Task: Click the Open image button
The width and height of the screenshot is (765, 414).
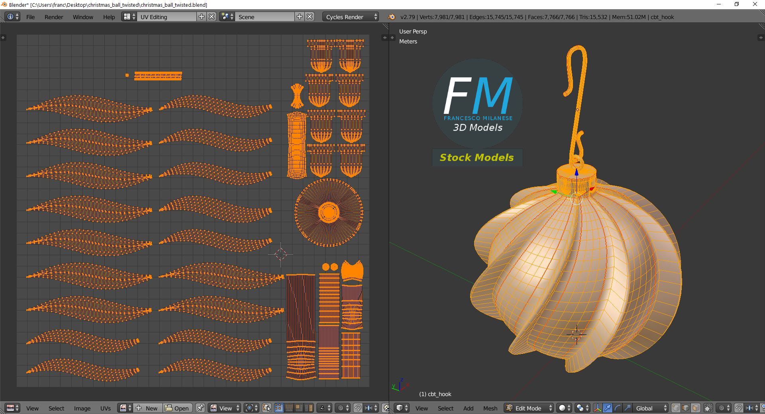Action: [x=177, y=408]
